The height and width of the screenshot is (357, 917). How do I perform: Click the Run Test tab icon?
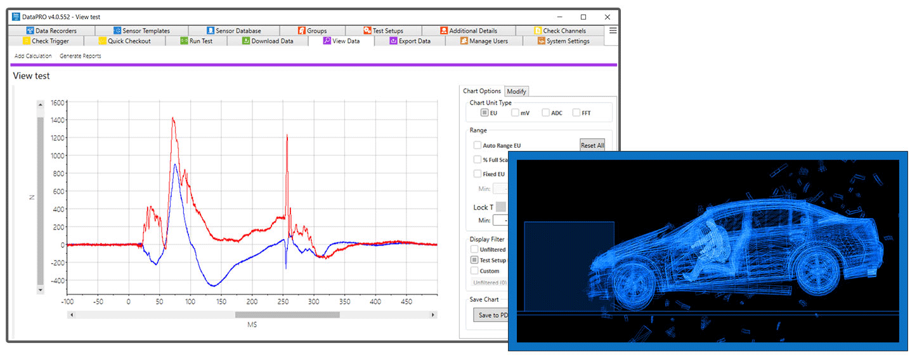tap(184, 41)
